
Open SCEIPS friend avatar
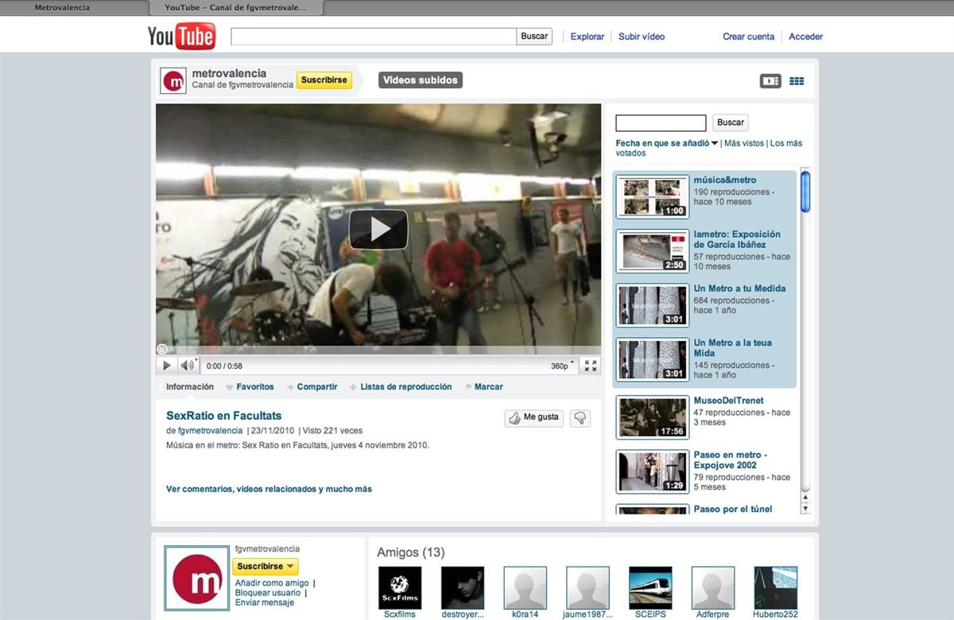point(650,587)
